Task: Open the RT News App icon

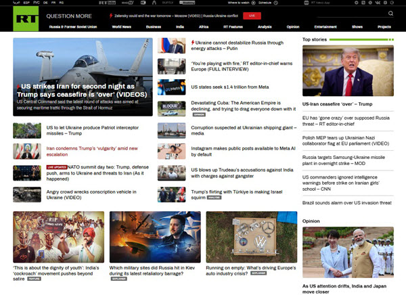Action: (x=307, y=3)
